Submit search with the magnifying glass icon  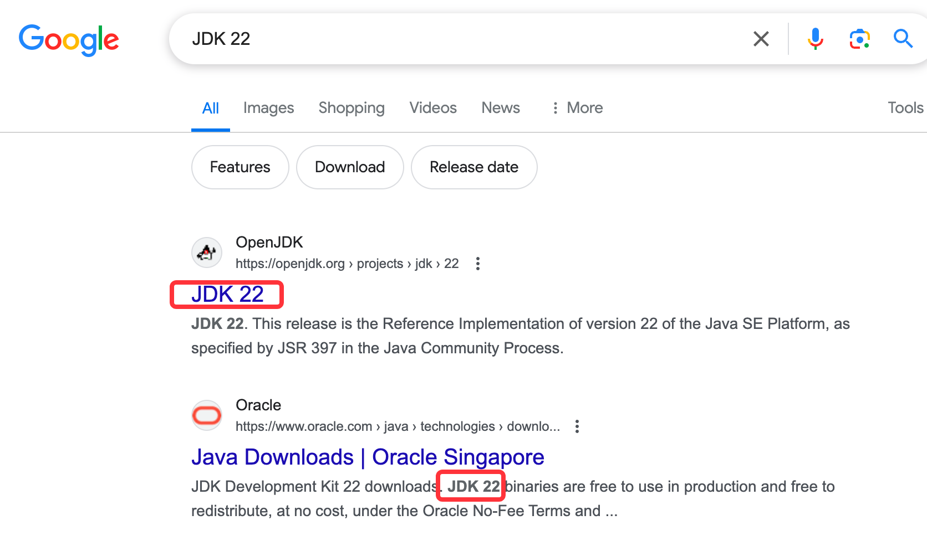click(x=903, y=39)
